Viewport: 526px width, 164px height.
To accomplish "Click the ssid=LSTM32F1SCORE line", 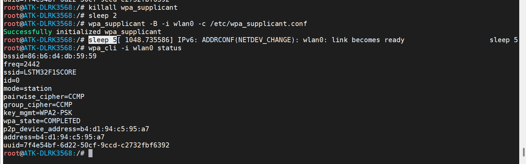I will [40, 73].
